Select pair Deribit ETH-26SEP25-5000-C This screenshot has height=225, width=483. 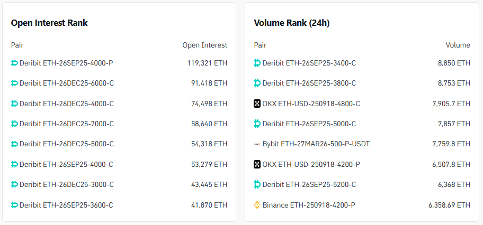pos(309,124)
